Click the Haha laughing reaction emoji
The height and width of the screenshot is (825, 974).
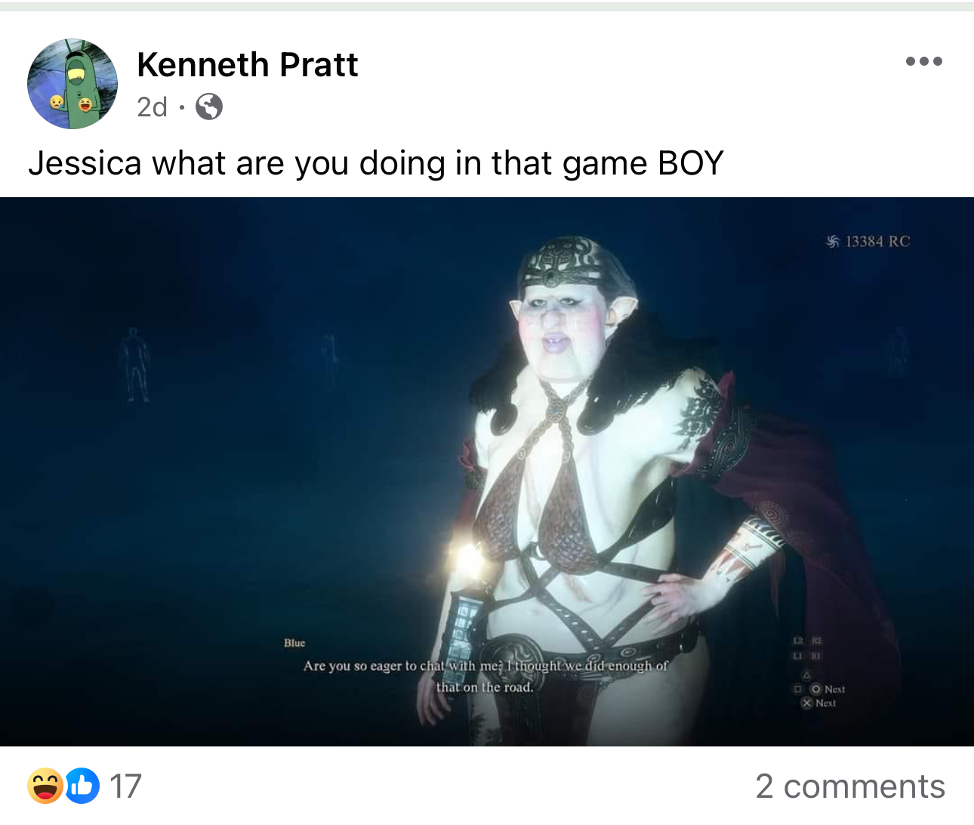pos(45,786)
